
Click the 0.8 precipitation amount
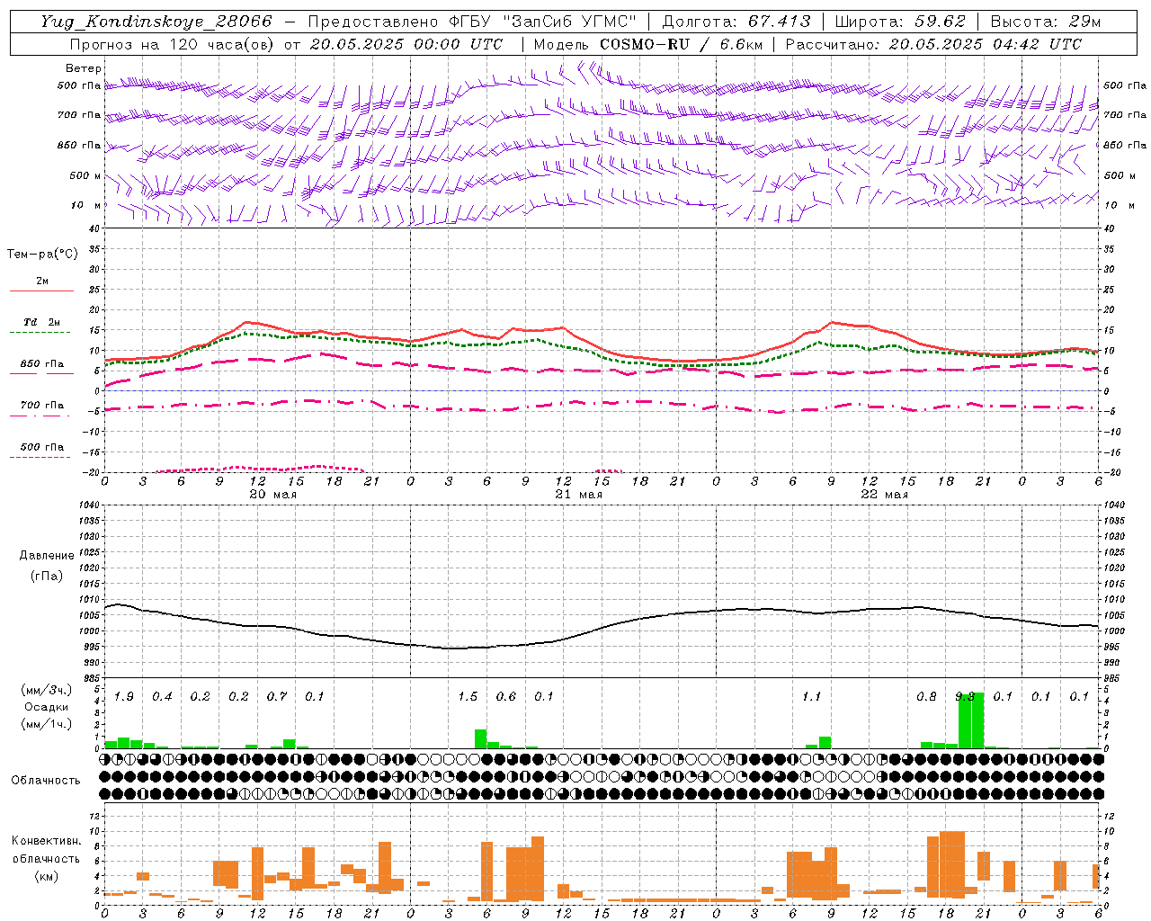pyautogui.click(x=926, y=696)
